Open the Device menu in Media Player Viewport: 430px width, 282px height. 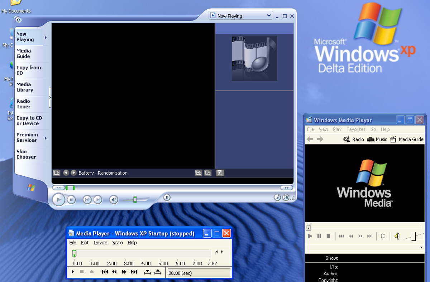pos(100,243)
